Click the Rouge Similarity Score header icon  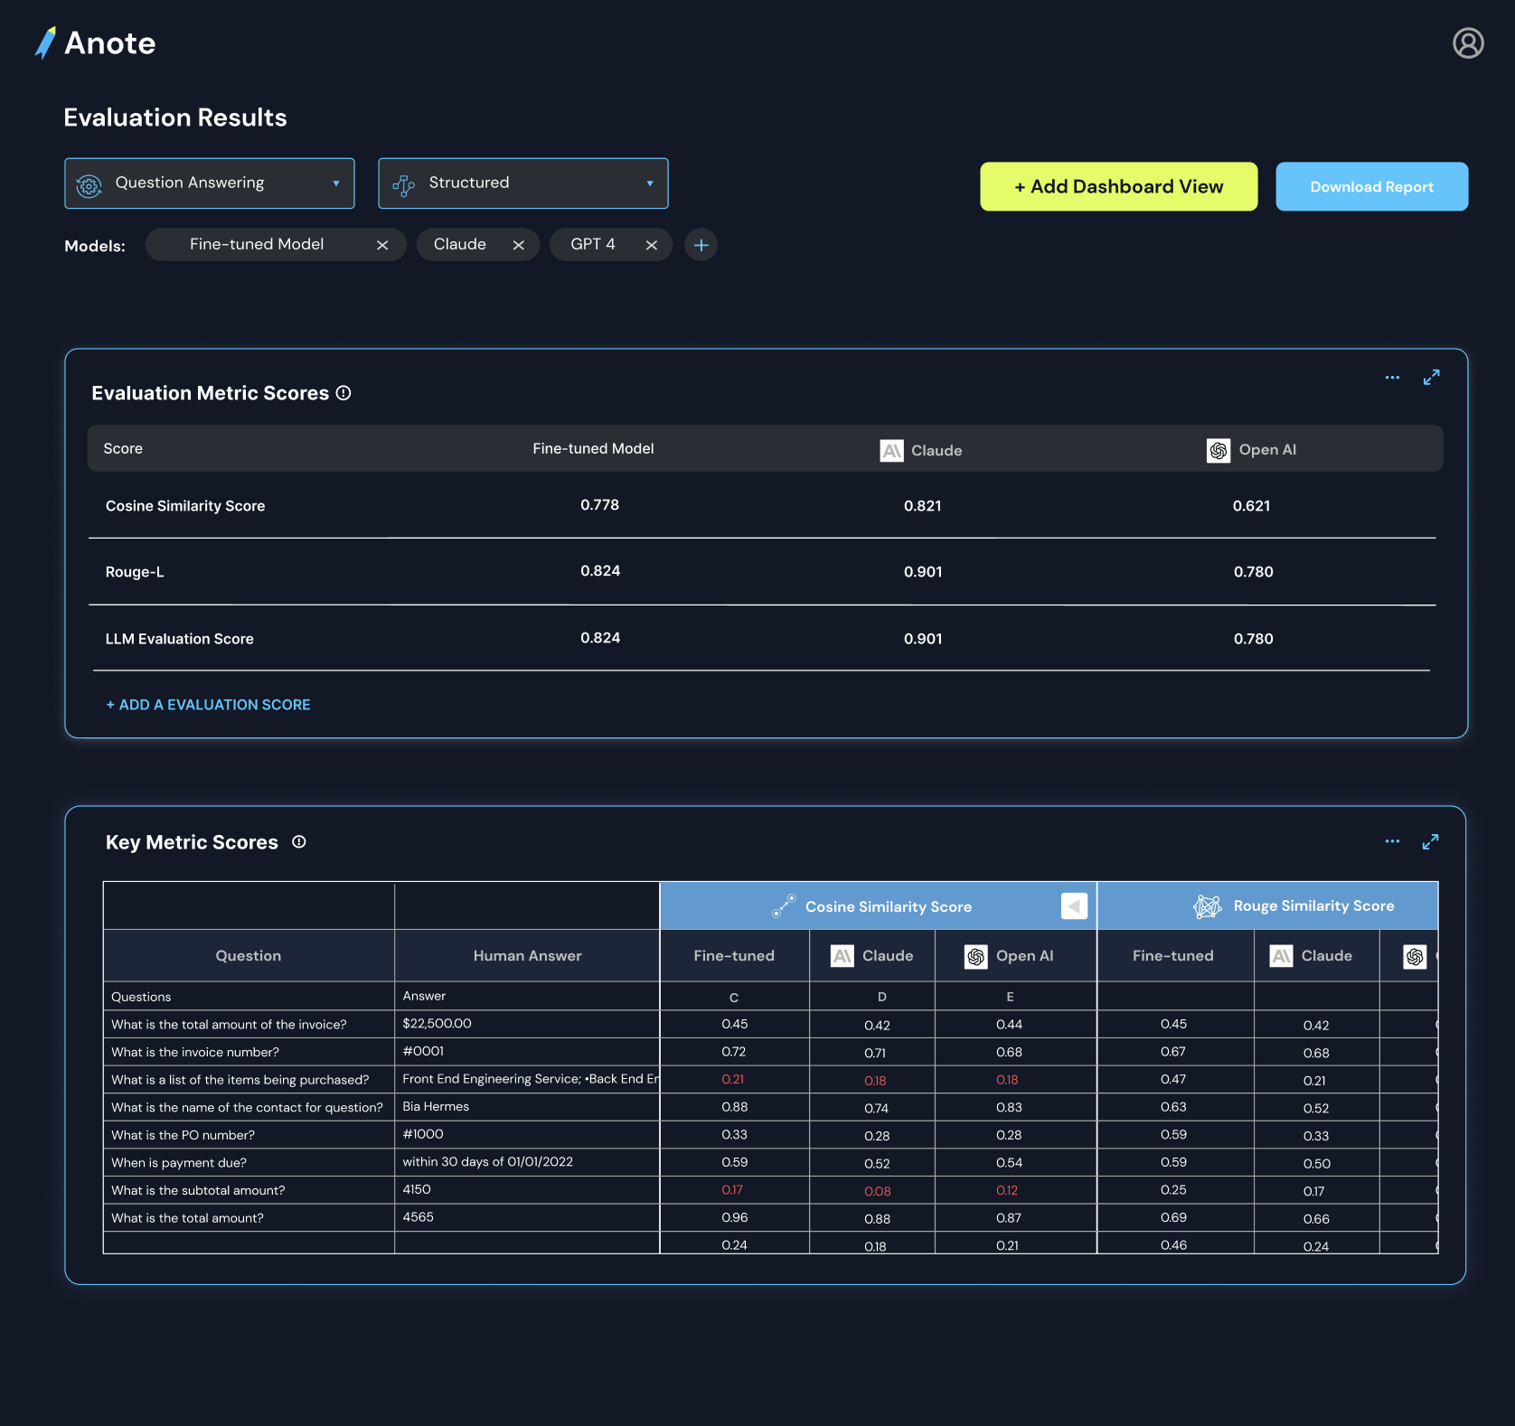1208,906
